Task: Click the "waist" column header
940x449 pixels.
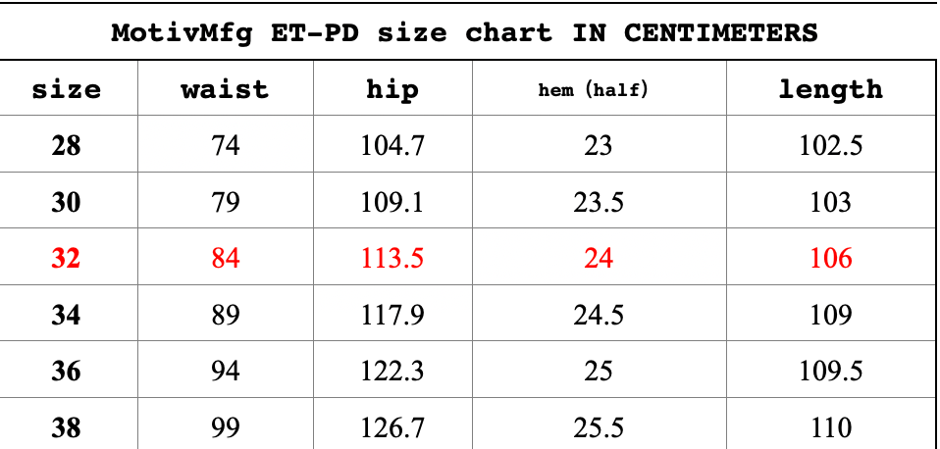Action: pyautogui.click(x=225, y=90)
